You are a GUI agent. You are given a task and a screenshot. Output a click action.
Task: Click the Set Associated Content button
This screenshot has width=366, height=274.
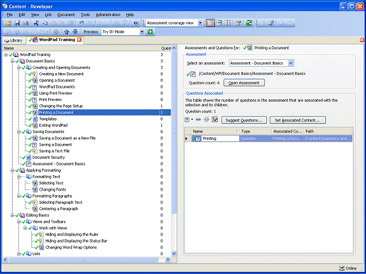(298, 120)
